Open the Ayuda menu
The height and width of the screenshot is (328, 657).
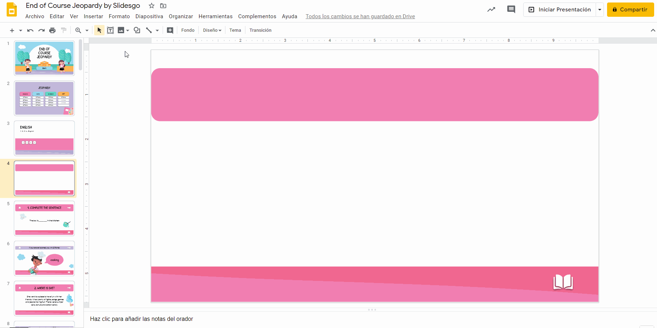click(x=290, y=16)
